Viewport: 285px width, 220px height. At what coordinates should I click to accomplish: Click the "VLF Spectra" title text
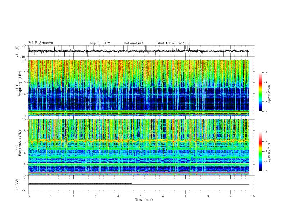tap(41, 43)
